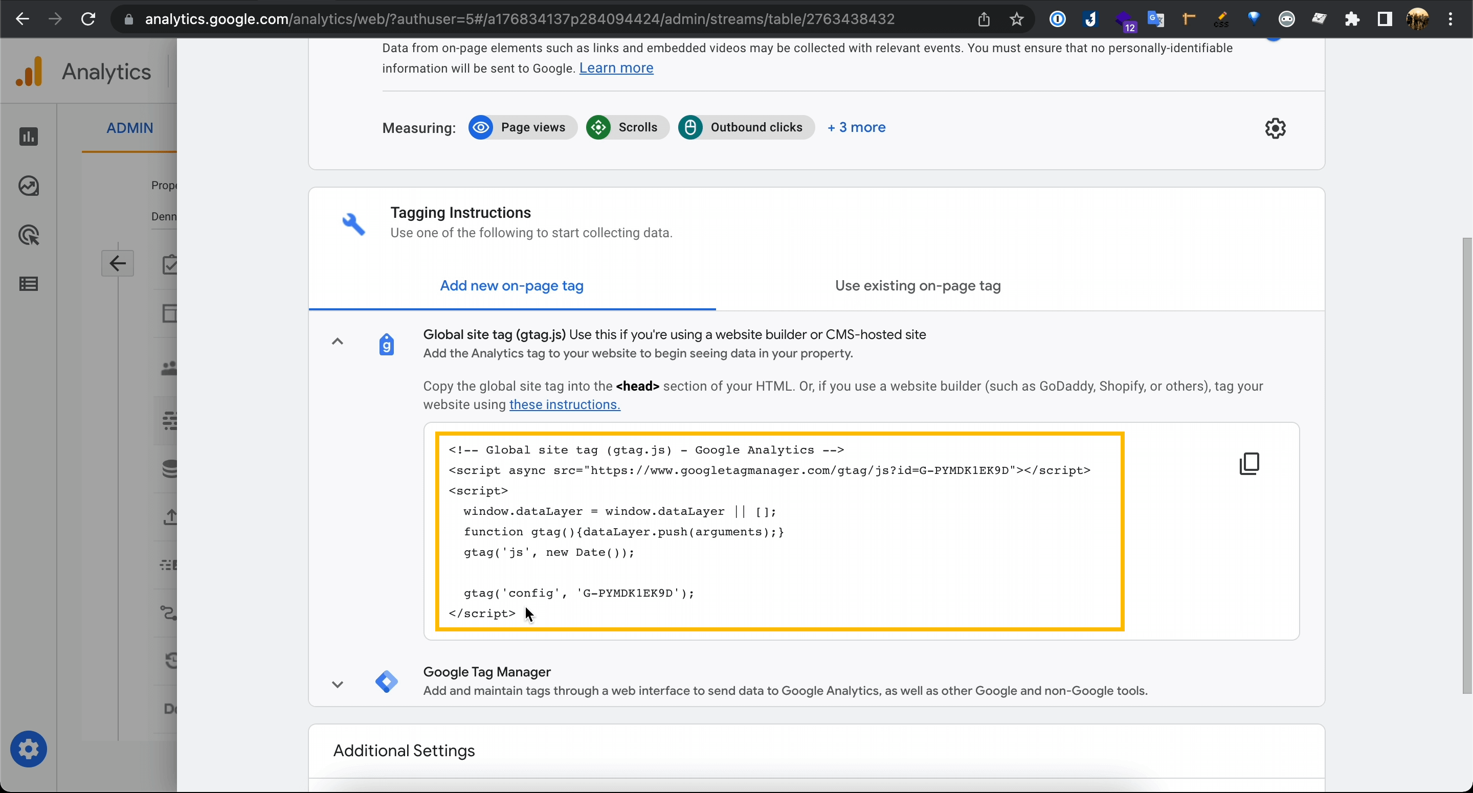Focus the browser address bar URL
Image resolution: width=1473 pixels, height=793 pixels.
pos(519,19)
